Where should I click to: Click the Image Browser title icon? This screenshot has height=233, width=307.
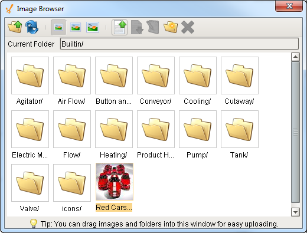pos(9,9)
